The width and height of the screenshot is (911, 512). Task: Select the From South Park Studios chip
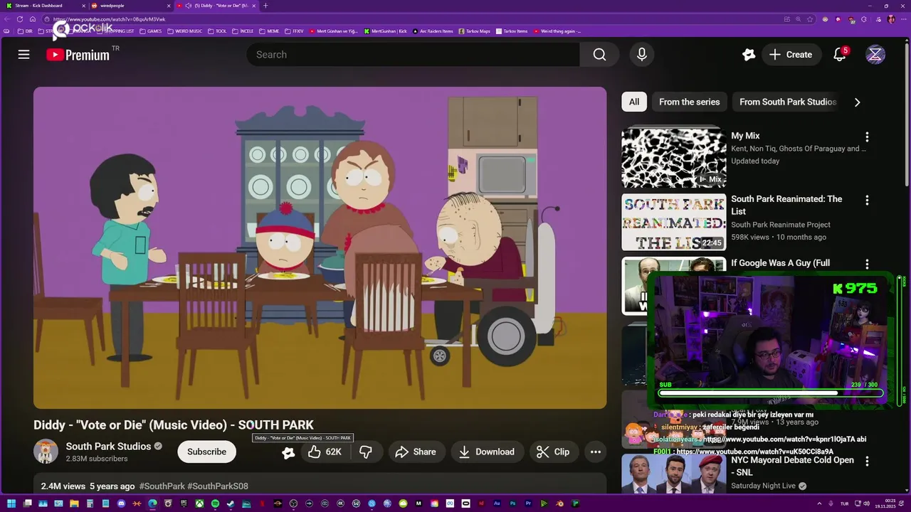point(787,102)
